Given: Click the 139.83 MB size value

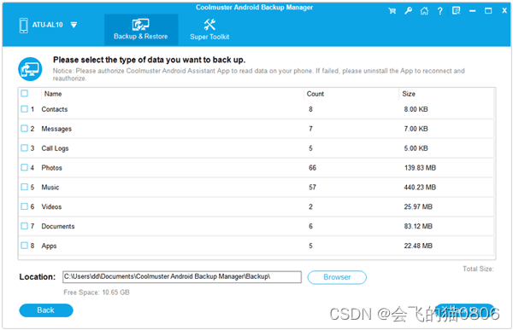Looking at the screenshot, I should tap(420, 168).
